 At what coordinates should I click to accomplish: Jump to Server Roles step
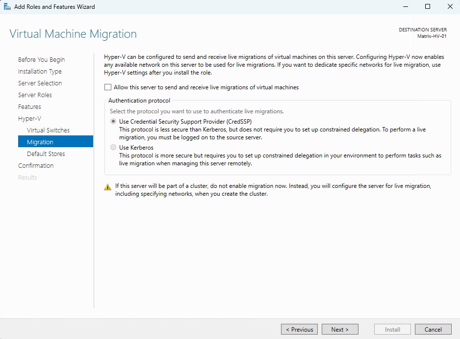point(35,95)
